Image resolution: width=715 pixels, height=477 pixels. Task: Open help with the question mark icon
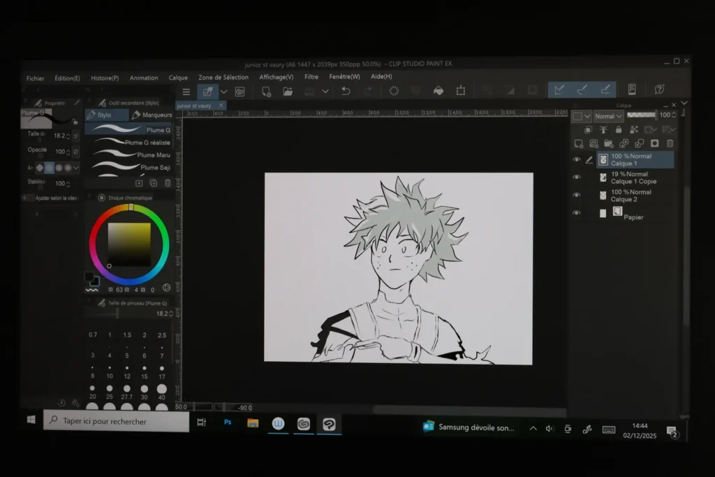[659, 89]
